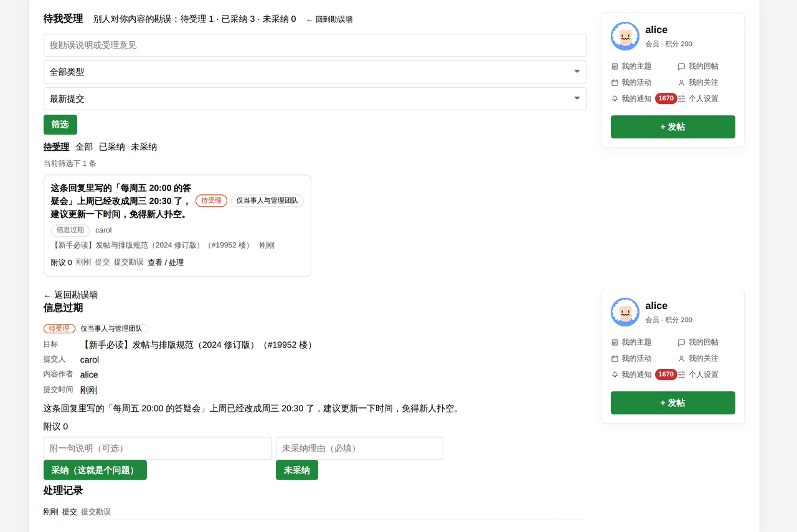
Task: Follow the ← 返回勘误墙 link
Action: [x=70, y=295]
